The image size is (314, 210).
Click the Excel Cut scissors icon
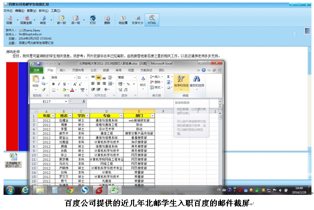[x=43, y=78]
